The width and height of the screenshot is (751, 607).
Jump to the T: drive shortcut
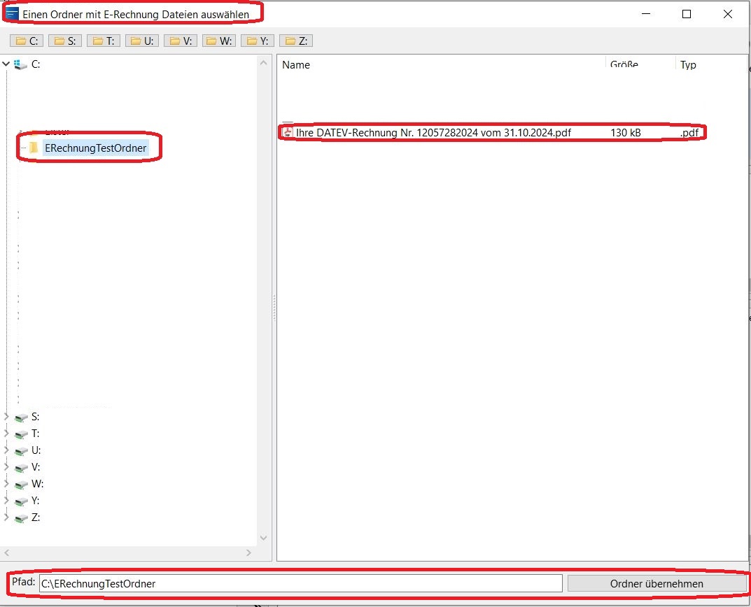click(105, 41)
